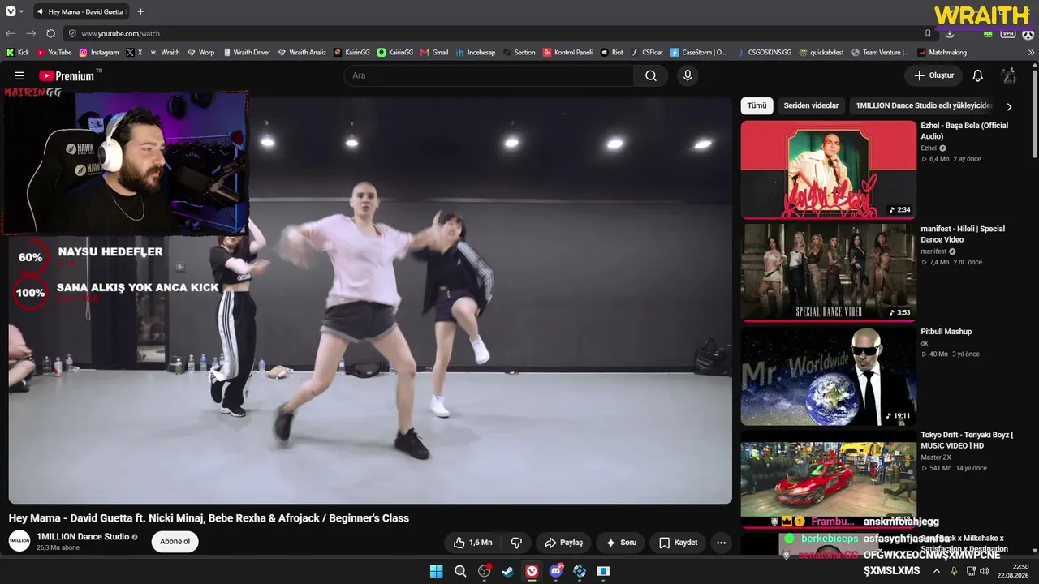Share the video with Paylaş
Viewport: 1039px width, 584px height.
563,543
